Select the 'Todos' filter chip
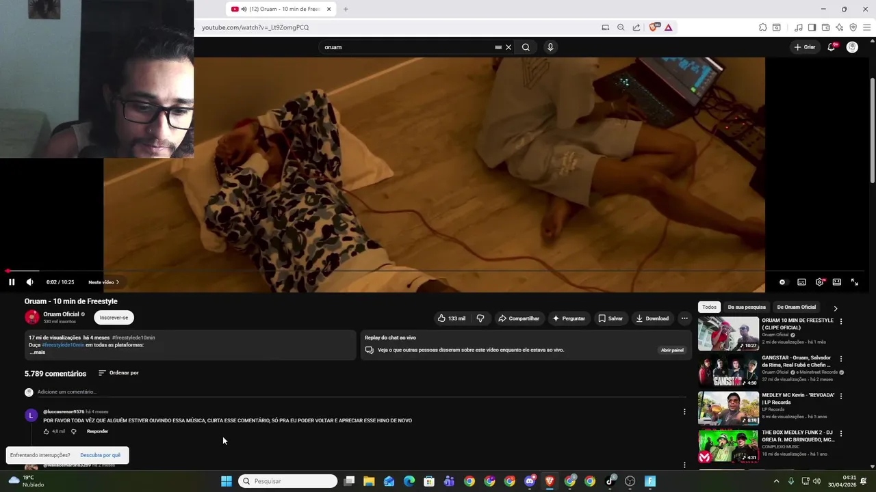The width and height of the screenshot is (876, 492). [x=710, y=307]
